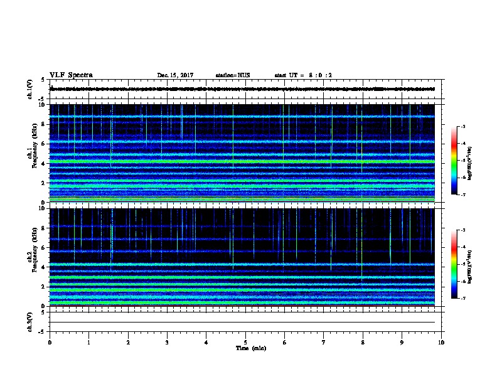Click the "2" frequency tick of ch.1 spectrogram
497x384 pixels.
(44, 183)
